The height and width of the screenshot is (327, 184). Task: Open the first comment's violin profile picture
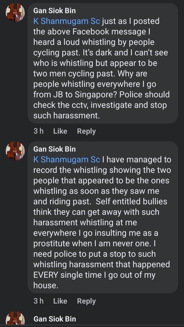point(15,13)
